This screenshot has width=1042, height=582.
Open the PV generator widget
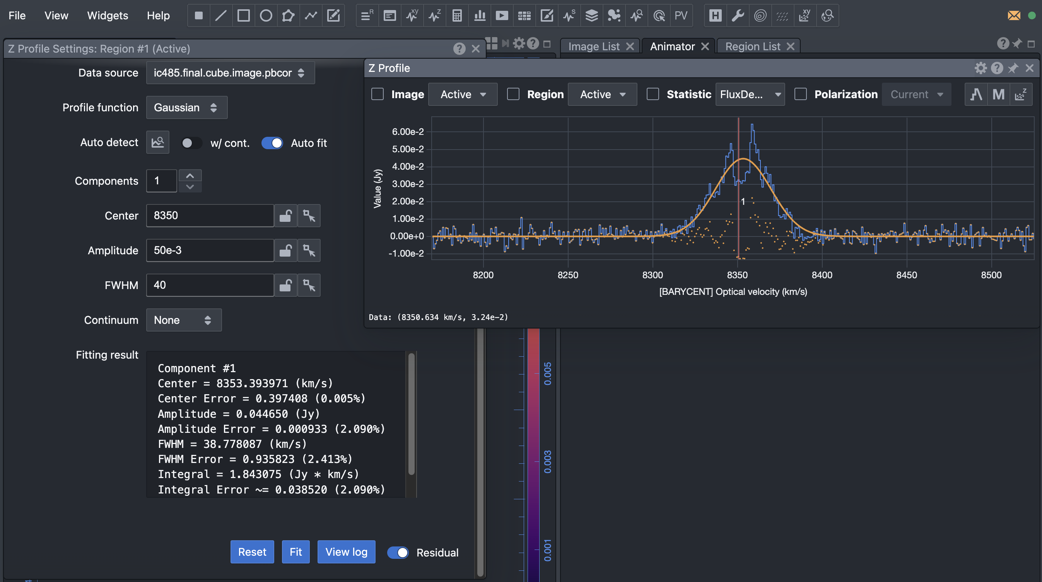(x=681, y=16)
